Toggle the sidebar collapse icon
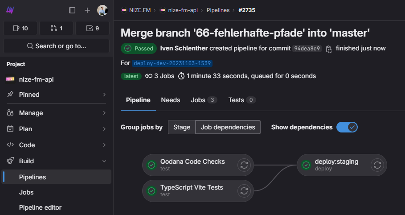405x215 pixels. 72,10
